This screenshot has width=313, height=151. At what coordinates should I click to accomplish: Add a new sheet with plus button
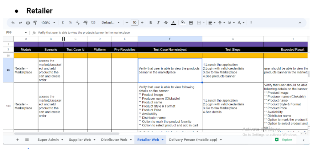click(17, 139)
